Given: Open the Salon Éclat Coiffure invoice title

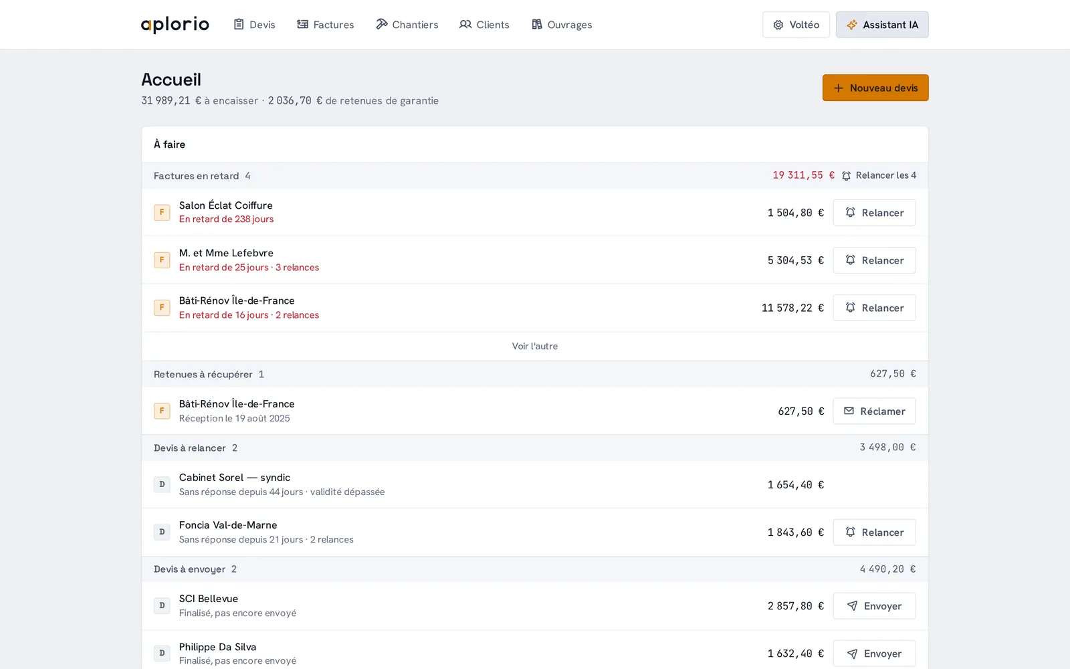Looking at the screenshot, I should pos(225,205).
